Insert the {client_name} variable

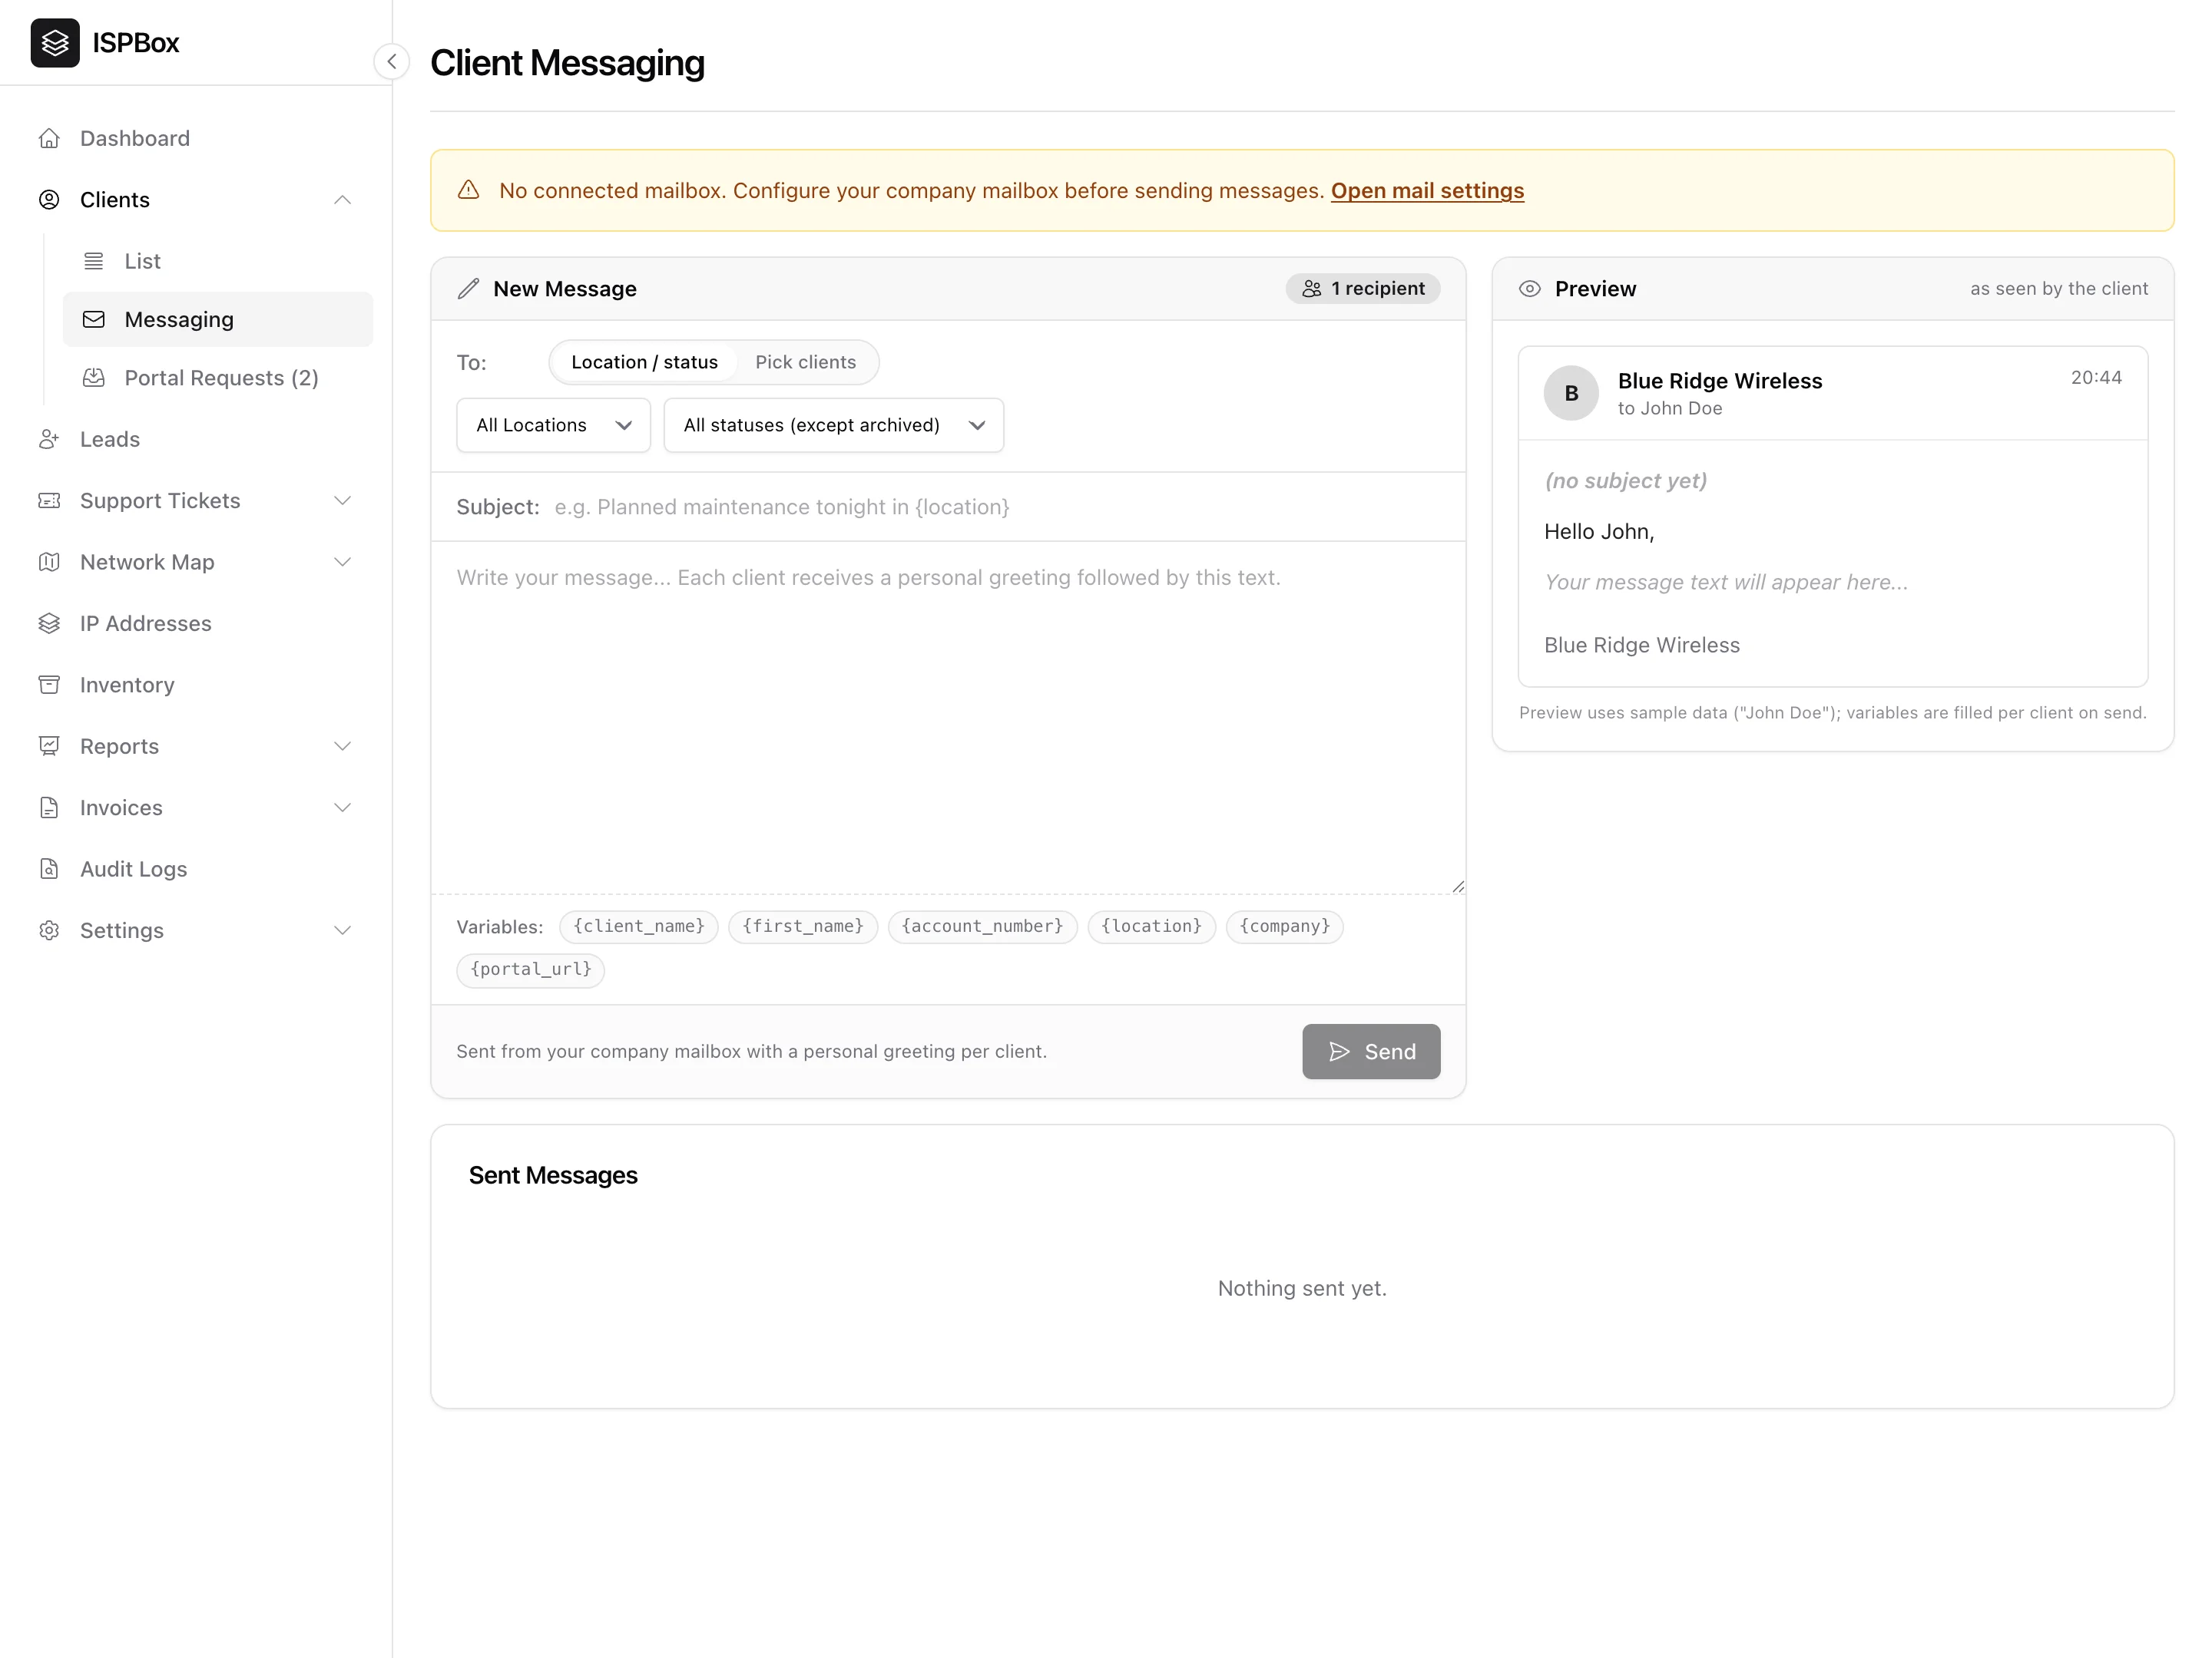639,926
